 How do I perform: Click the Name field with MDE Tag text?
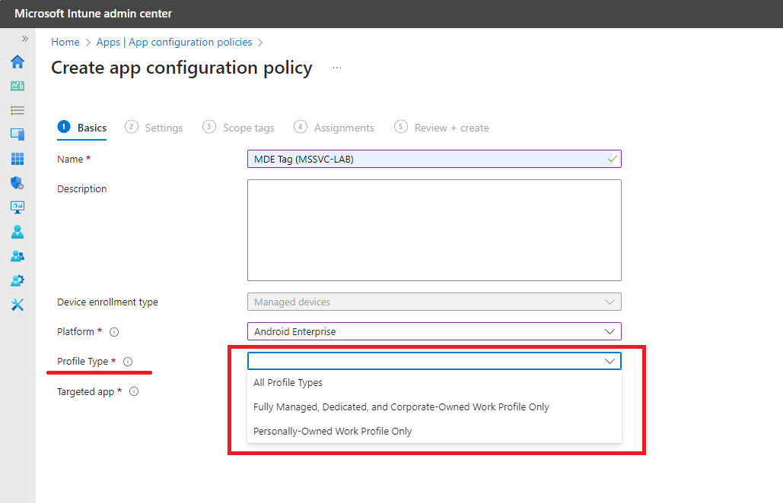434,159
